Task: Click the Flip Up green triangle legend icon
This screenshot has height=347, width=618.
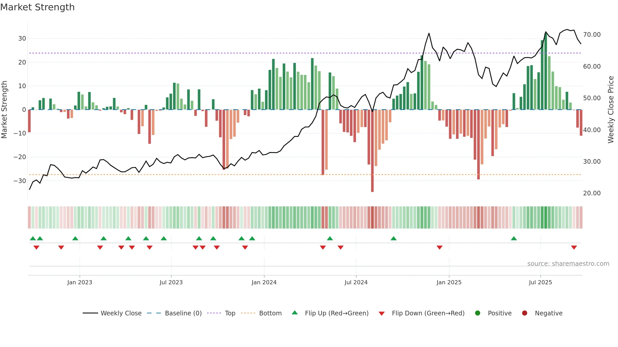Action: coord(295,313)
